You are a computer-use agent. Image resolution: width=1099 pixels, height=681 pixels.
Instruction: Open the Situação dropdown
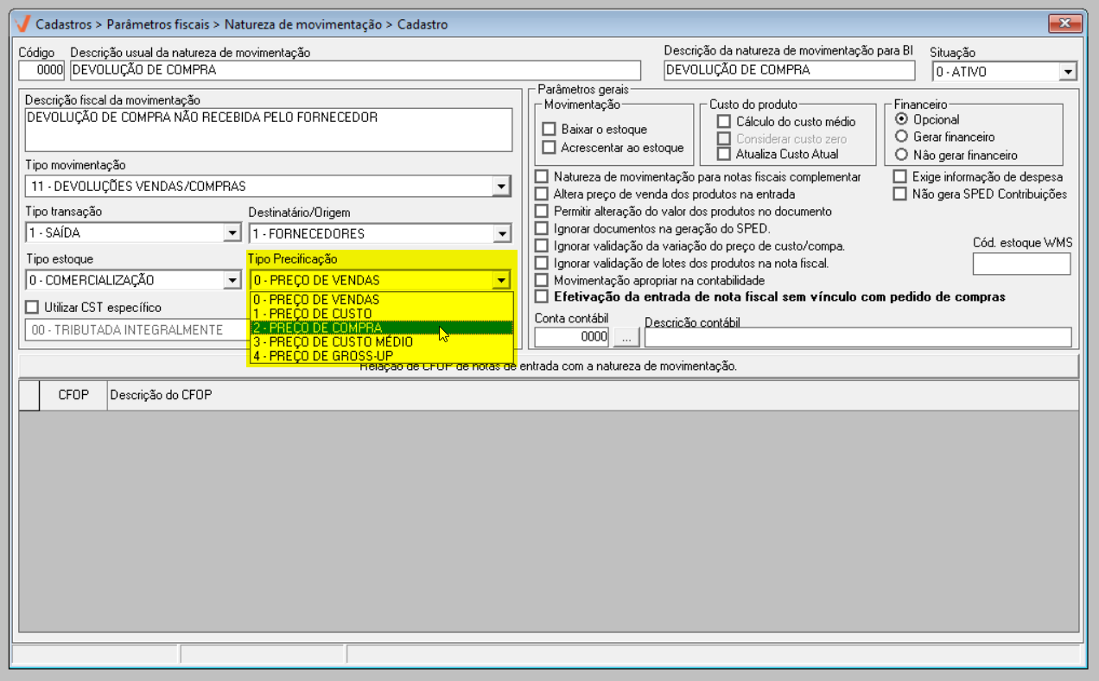1068,72
